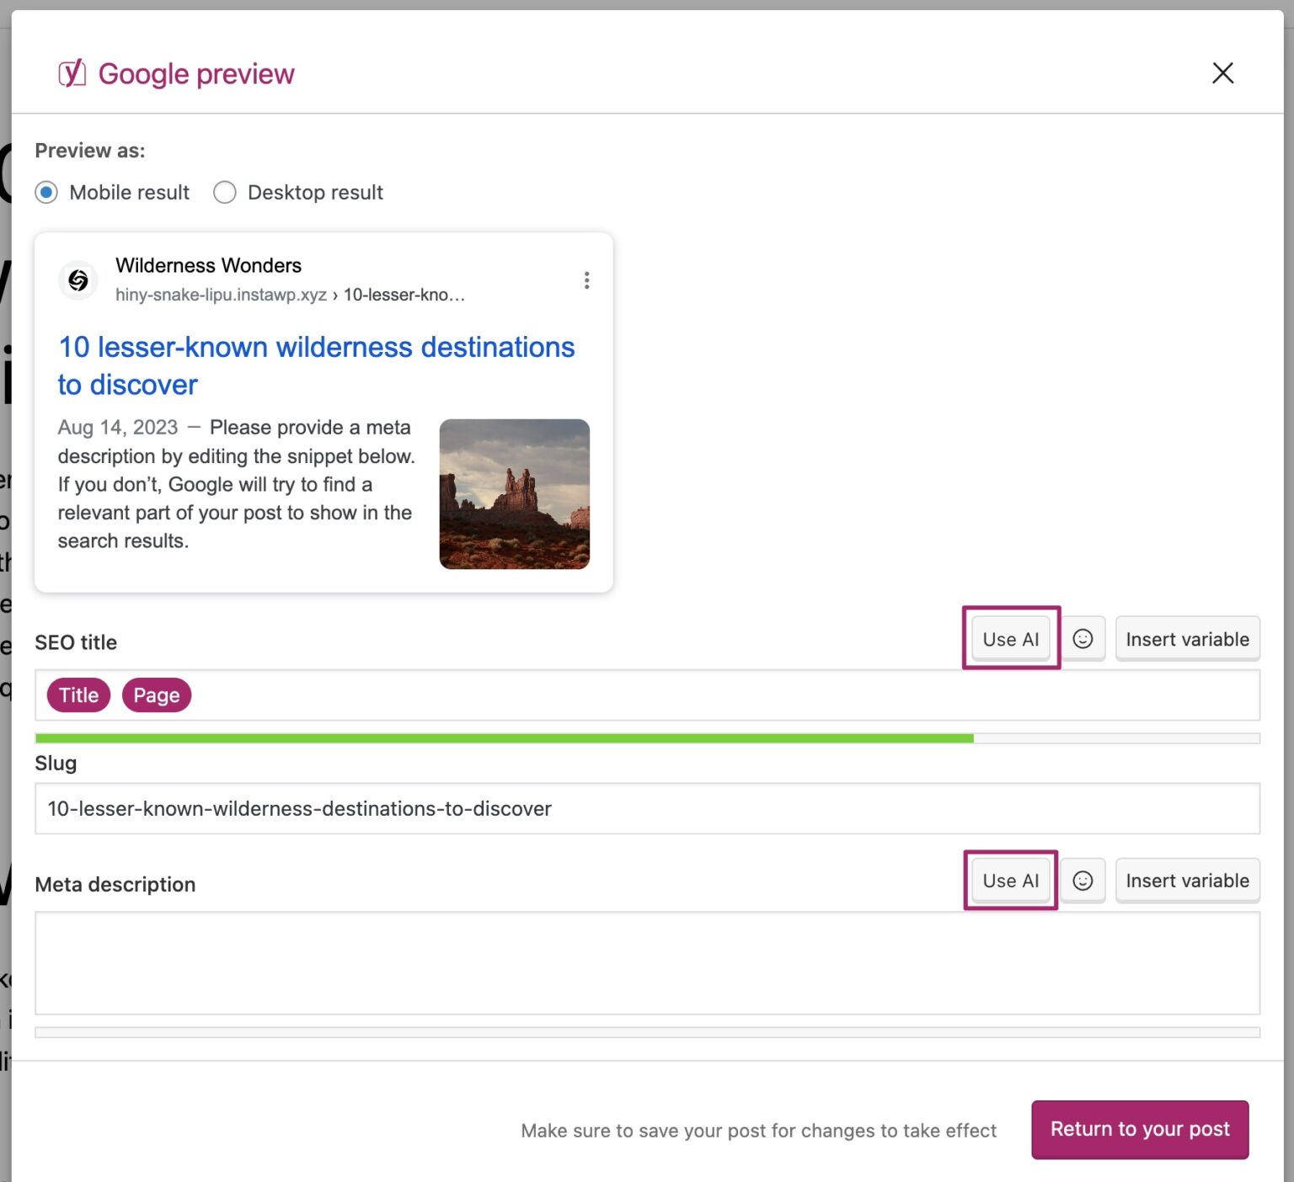This screenshot has width=1294, height=1182.
Task: Open Insert variable for Meta description
Action: [x=1187, y=881]
